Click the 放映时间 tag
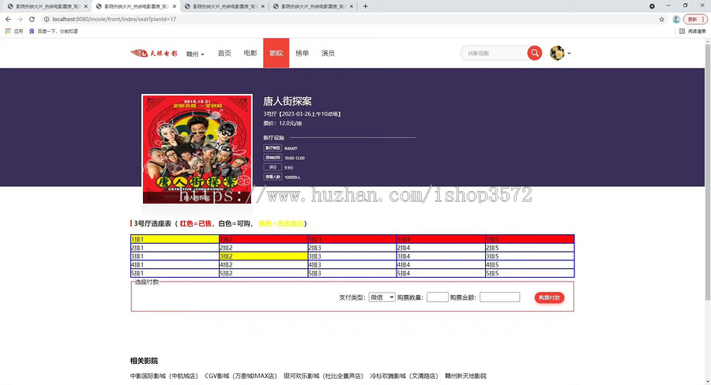Viewport: 711px width, 385px height. click(x=273, y=158)
